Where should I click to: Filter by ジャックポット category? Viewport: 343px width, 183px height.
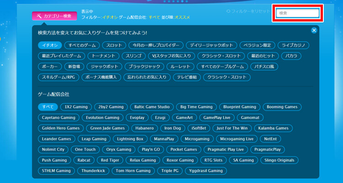(x=104, y=66)
